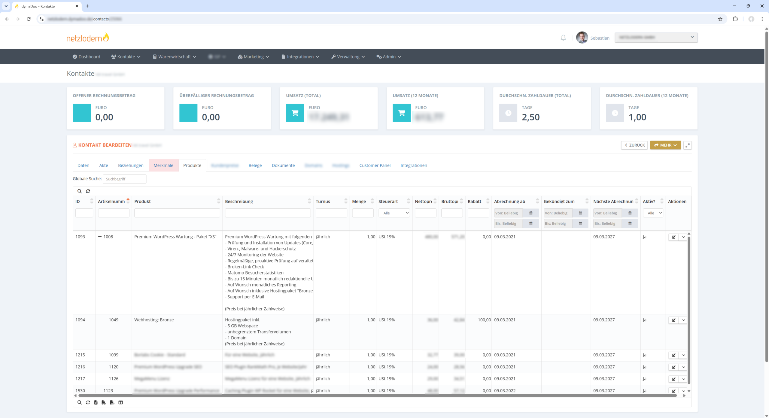Edit product row 1216
The height and width of the screenshot is (418, 769).
pos(673,367)
